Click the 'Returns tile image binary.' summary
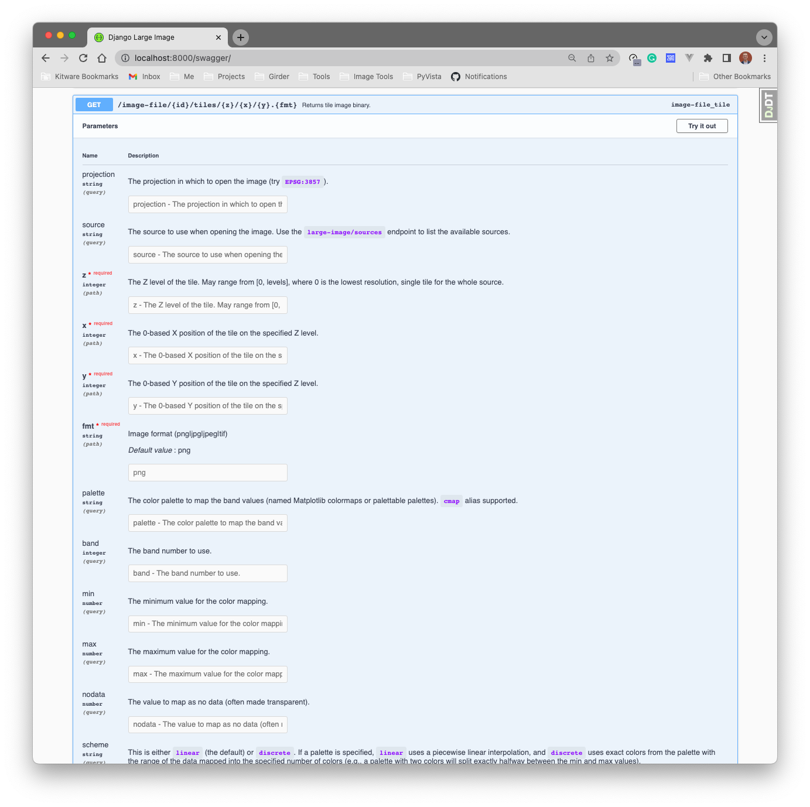The height and width of the screenshot is (807, 810). coord(336,105)
